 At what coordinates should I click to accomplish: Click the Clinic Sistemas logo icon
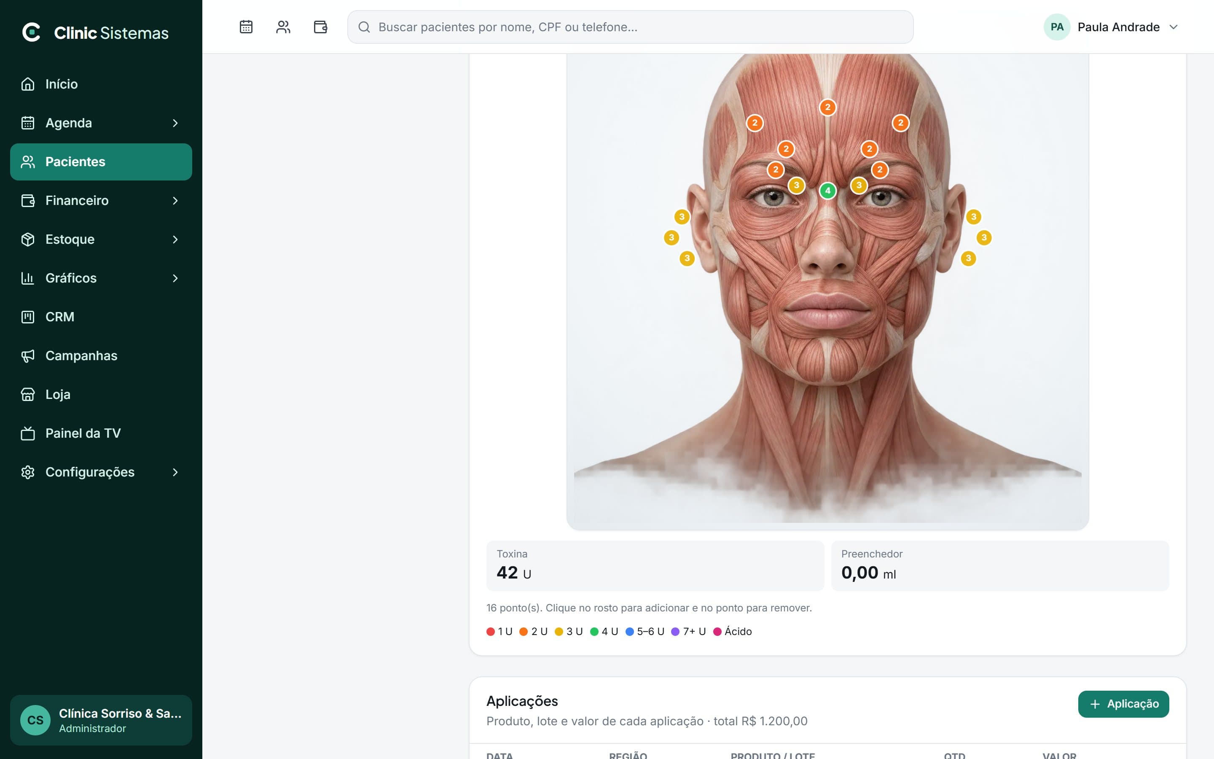tap(31, 32)
